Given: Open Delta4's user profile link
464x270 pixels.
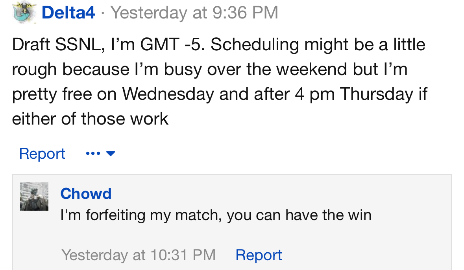Looking at the screenshot, I should pos(68,13).
